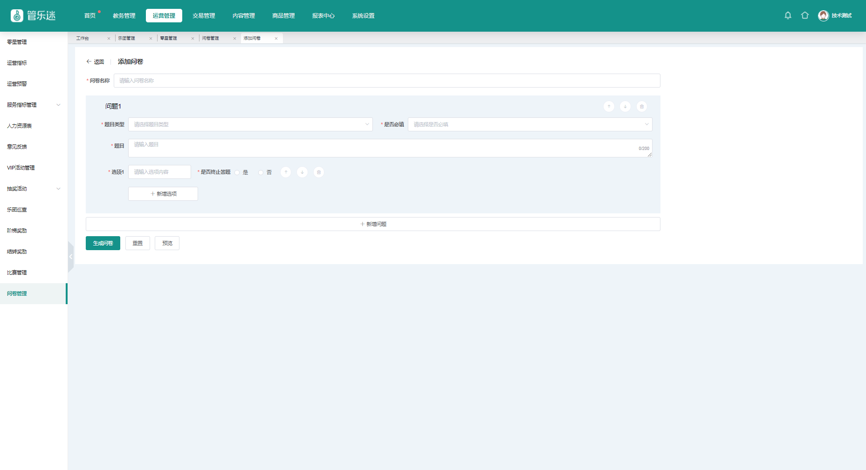The image size is (866, 470).
Task: Open the 题目类型 dropdown
Action: [250, 124]
